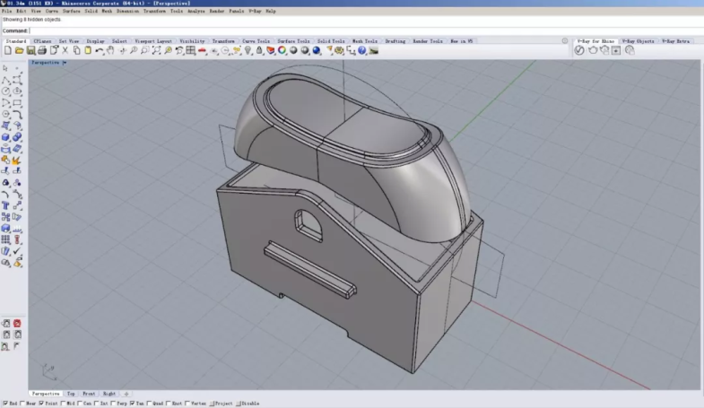The image size is (704, 408).
Task: Click the Print icon in Standard toolbar
Action: pos(42,51)
